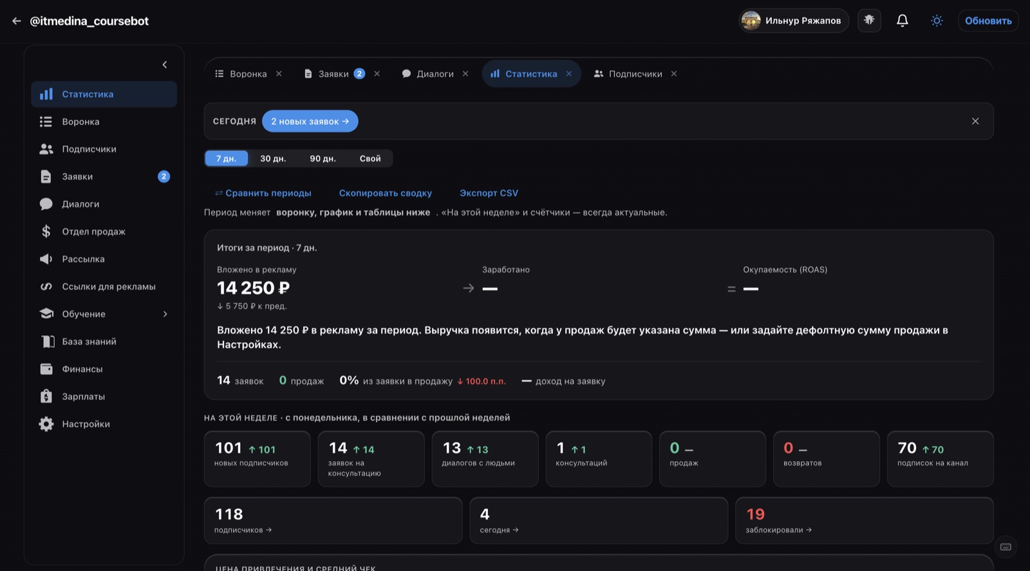Open the 70 подписок на канал card
Screen dimensions: 1030x571
click(x=941, y=459)
